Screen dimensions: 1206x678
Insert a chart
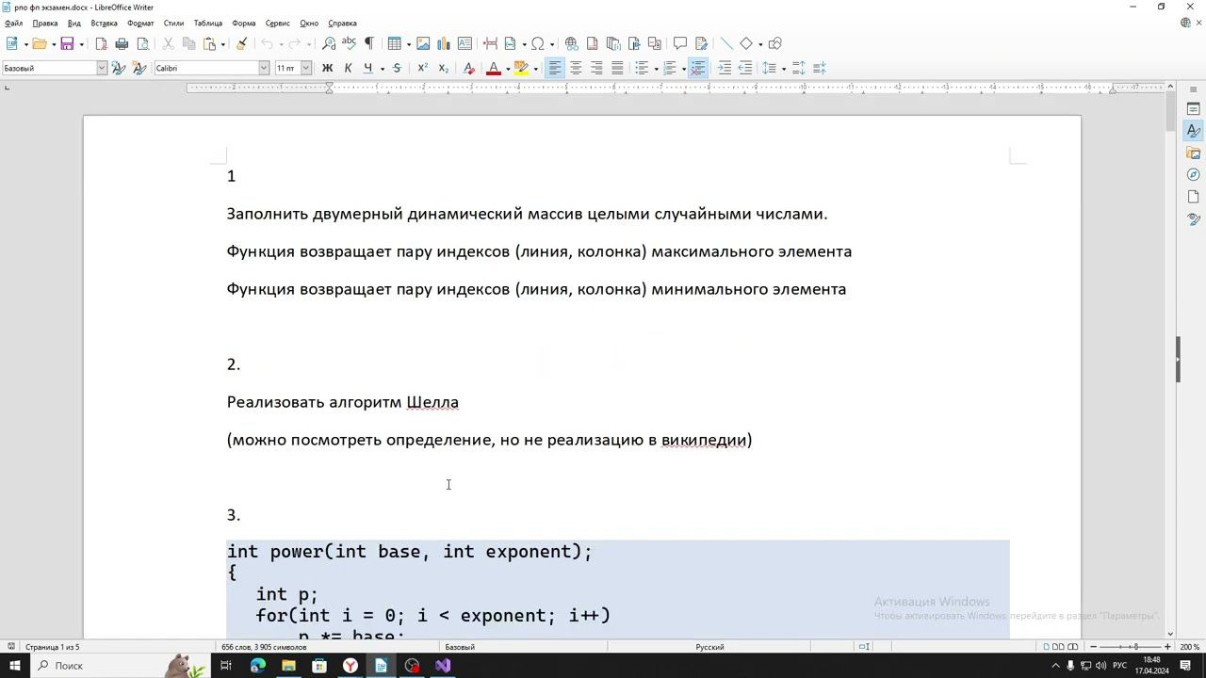[x=444, y=43]
